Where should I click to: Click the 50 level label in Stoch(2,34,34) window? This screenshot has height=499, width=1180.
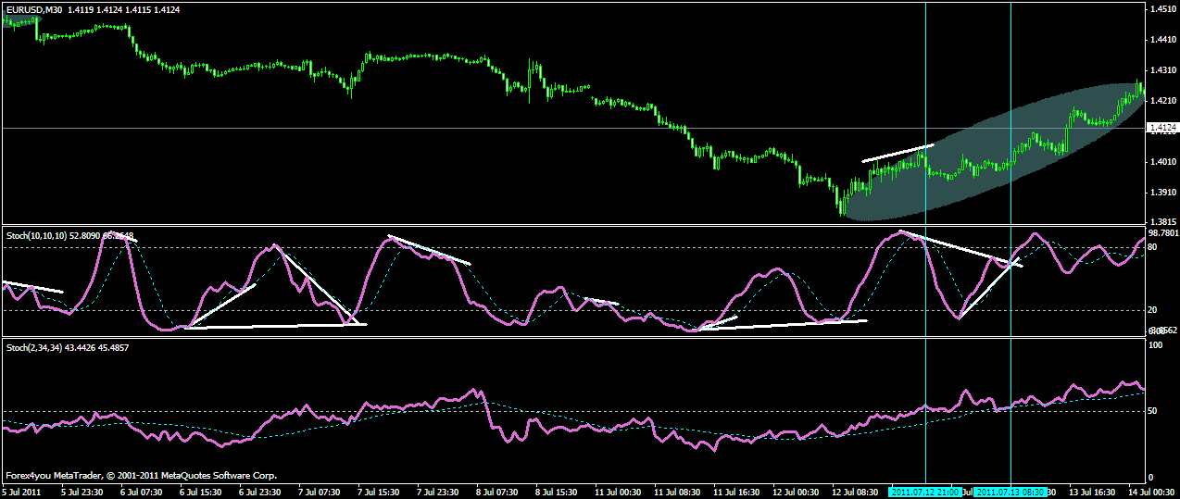(1153, 410)
